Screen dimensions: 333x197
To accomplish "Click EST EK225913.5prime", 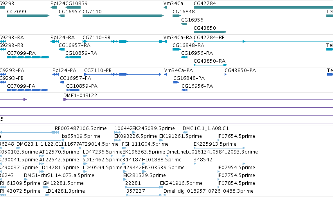I will point(215,144).
